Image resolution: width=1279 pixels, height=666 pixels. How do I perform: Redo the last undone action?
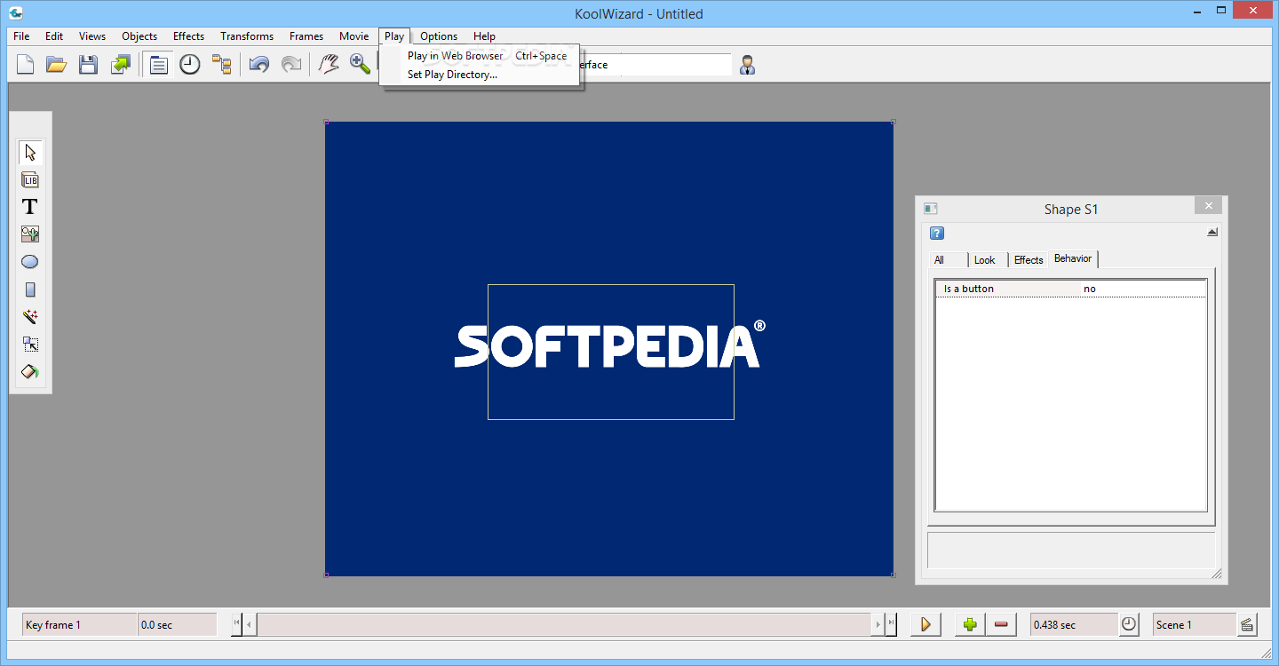tap(290, 64)
